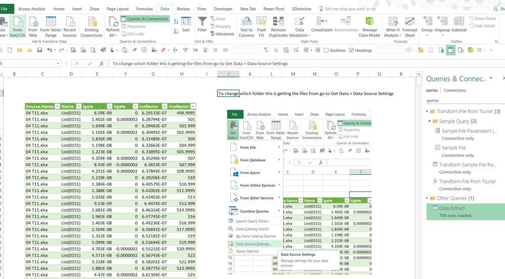Click Show Detail in Outline group
The image size is (505, 279).
[x=482, y=19]
